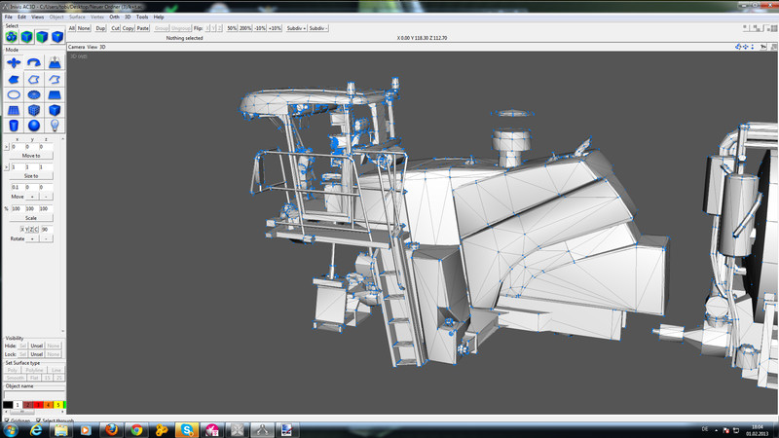Click the Scale button
Image resolution: width=779 pixels, height=438 pixels.
point(31,218)
